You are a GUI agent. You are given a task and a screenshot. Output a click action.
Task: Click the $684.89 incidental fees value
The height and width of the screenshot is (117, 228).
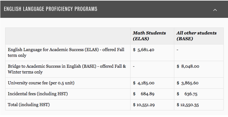144,94
